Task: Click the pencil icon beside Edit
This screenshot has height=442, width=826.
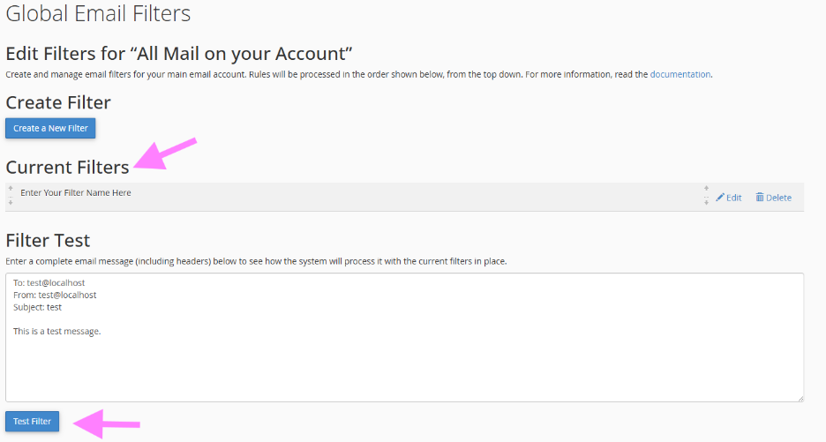Action: pyautogui.click(x=720, y=198)
